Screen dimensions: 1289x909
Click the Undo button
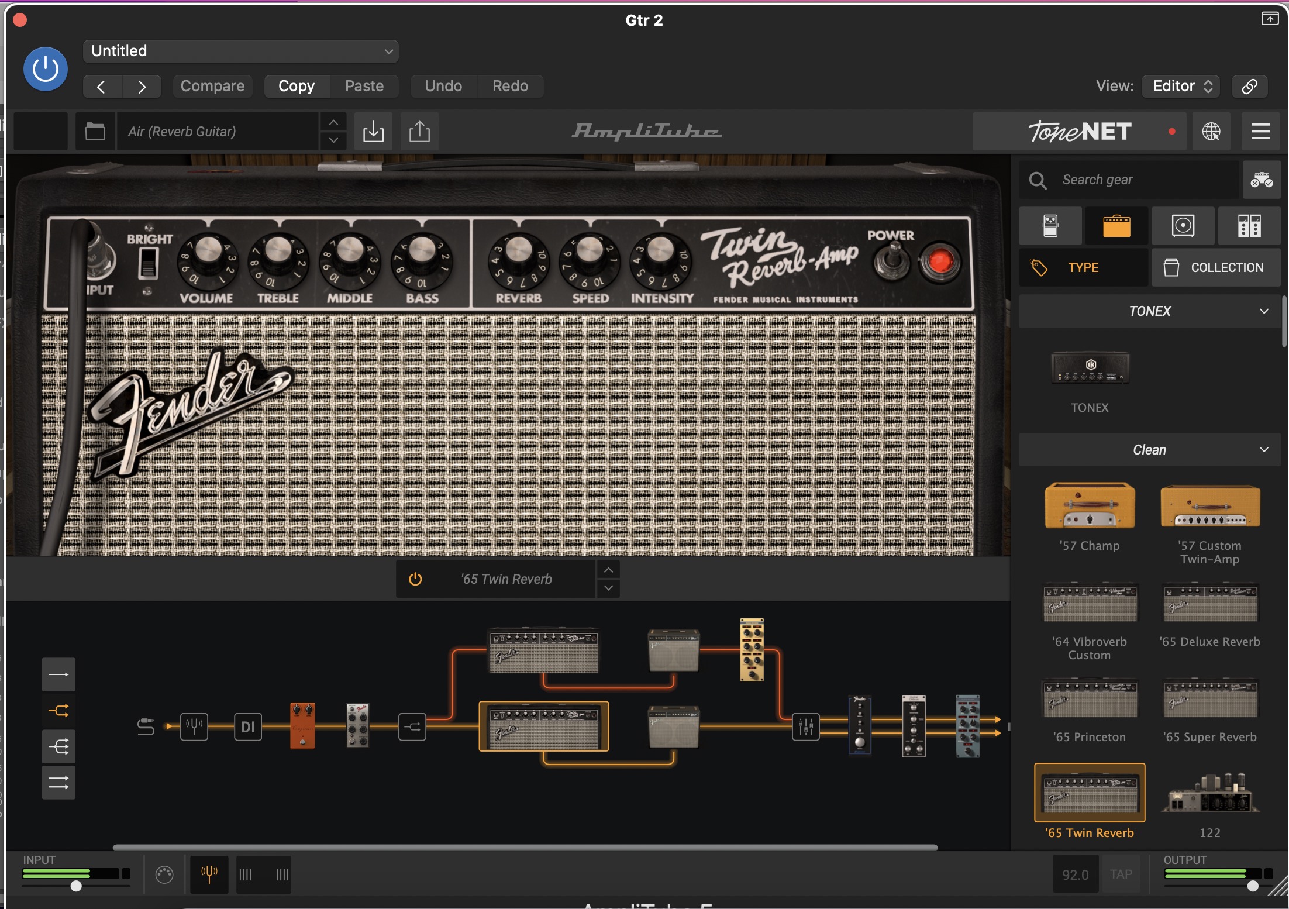443,87
